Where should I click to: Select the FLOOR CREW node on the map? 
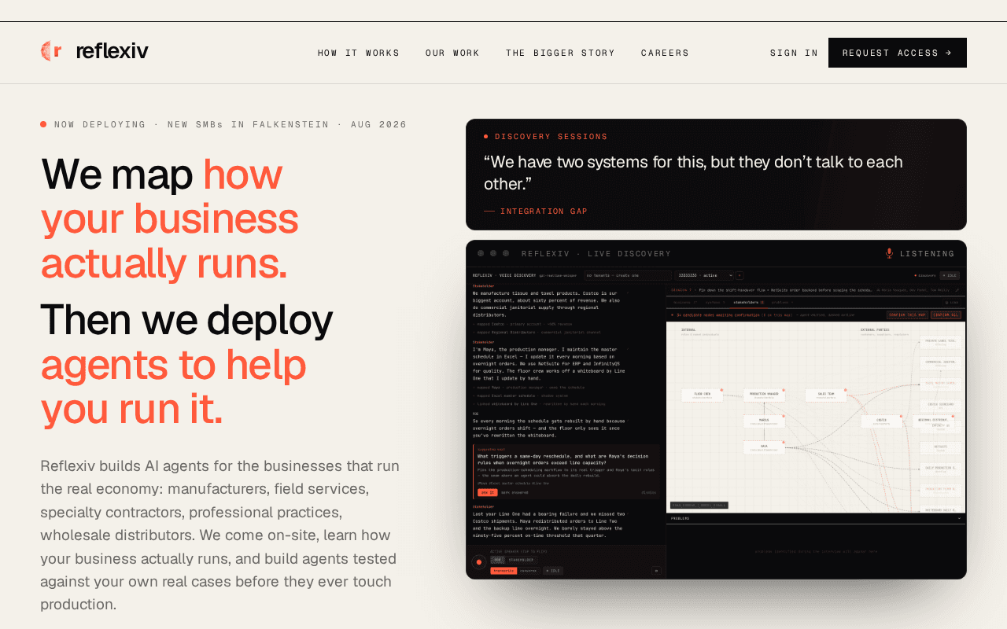coord(702,395)
